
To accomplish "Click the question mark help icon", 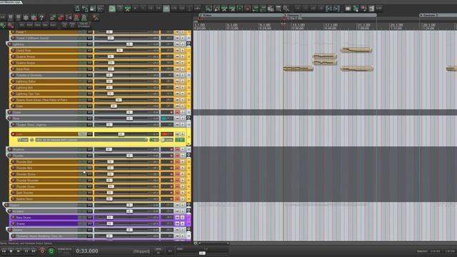I will pyautogui.click(x=41, y=18).
